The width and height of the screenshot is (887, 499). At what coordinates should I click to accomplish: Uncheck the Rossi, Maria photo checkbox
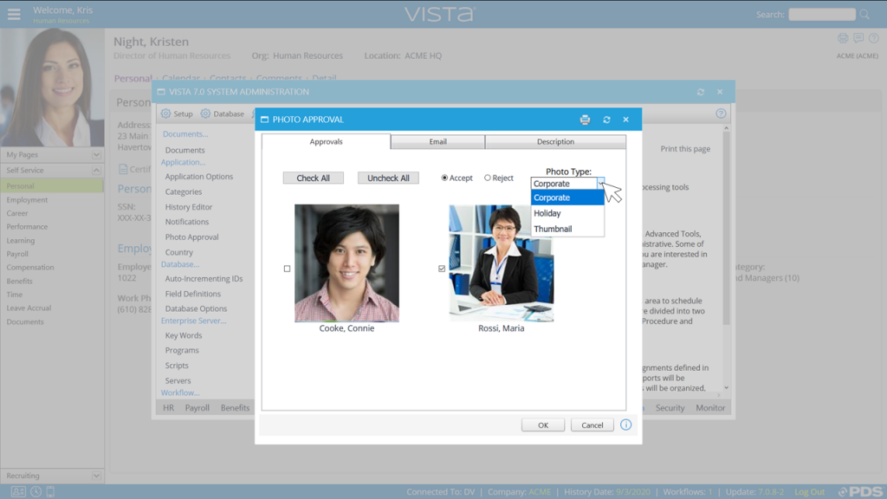tap(442, 269)
